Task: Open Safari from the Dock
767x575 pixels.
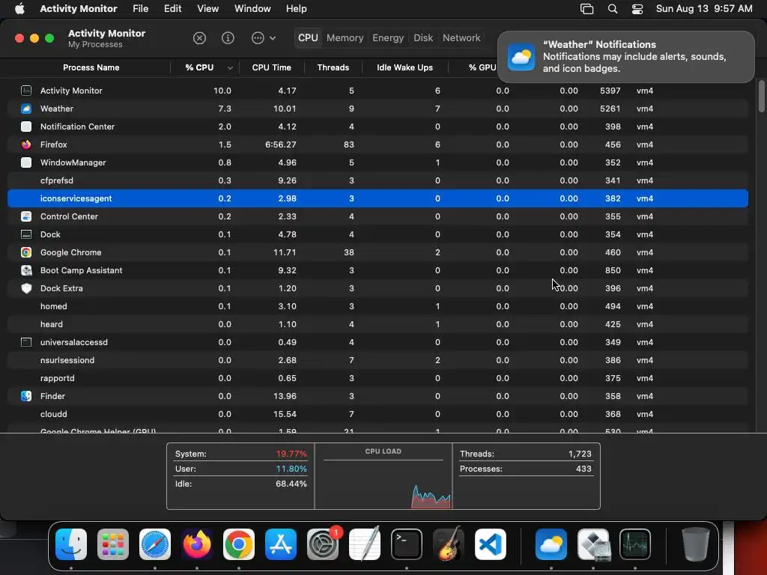Action: (155, 544)
